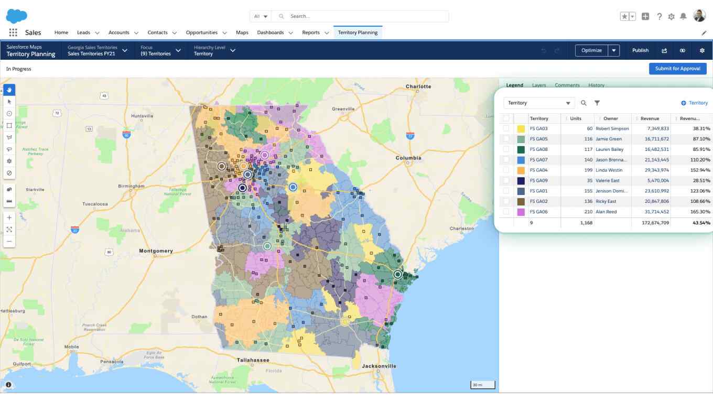Open global actions plus icon
Viewport: 713px width, 401px height.
point(645,16)
